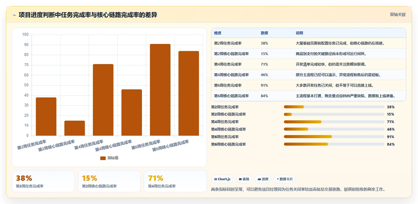The width and height of the screenshot is (418, 204).
Task: Click table cell 第4周核心链路完成率
Action: pyautogui.click(x=231, y=75)
